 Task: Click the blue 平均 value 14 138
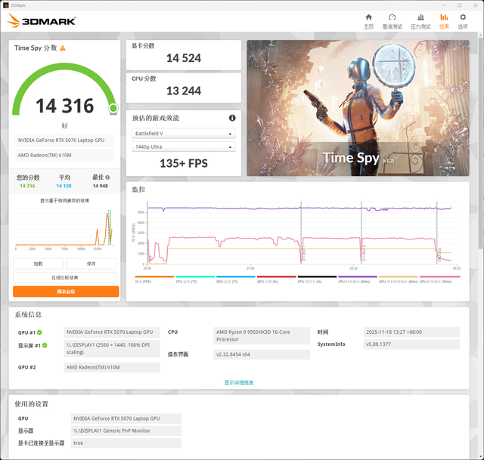[64, 186]
